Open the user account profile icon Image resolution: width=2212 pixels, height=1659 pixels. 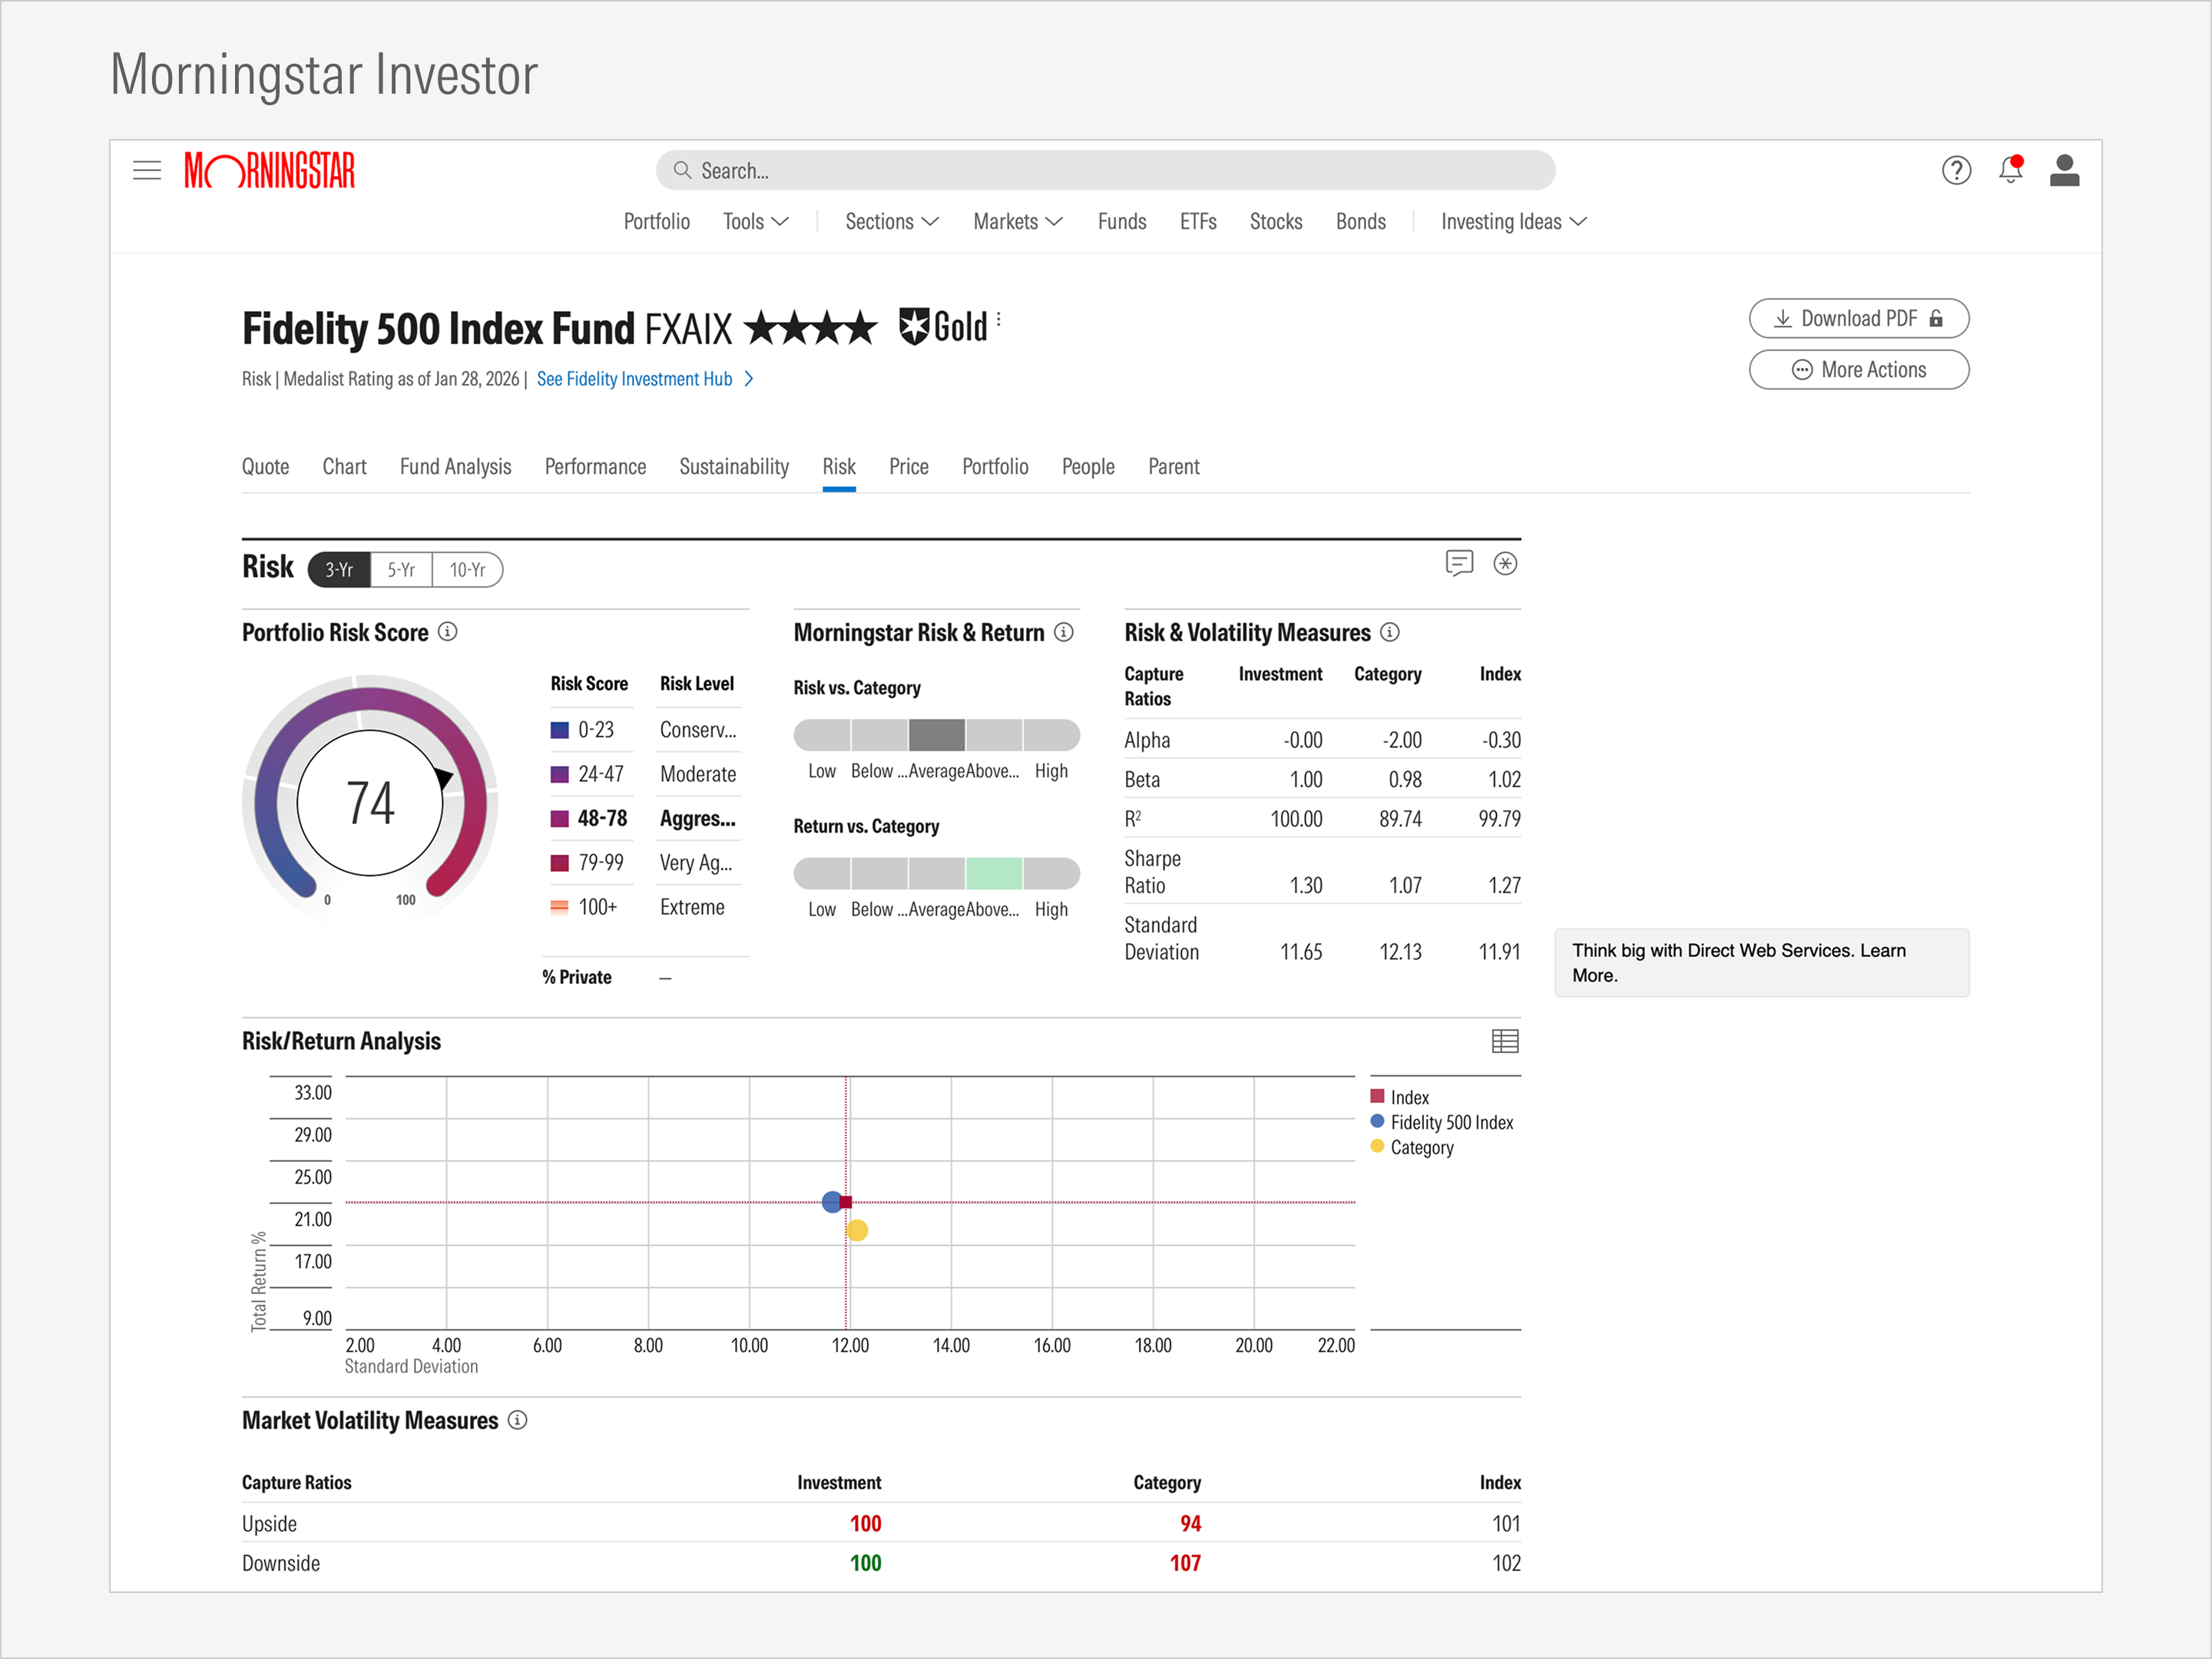click(x=2064, y=170)
